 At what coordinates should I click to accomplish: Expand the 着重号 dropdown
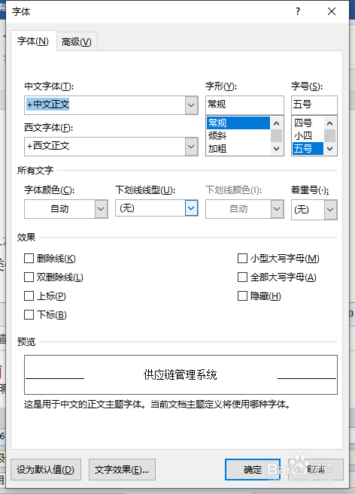coord(330,210)
